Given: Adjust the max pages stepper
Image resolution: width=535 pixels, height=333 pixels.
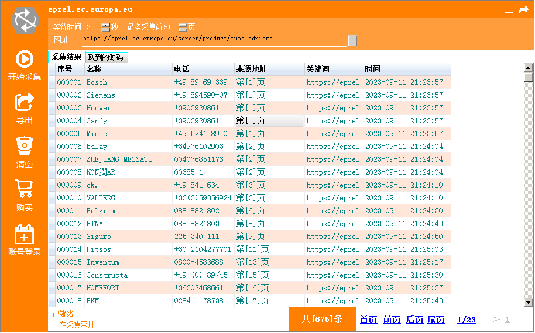Looking at the screenshot, I should pos(183,27).
